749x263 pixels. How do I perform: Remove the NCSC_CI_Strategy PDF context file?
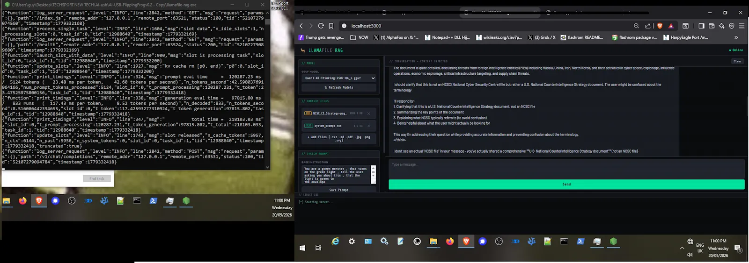tap(369, 114)
